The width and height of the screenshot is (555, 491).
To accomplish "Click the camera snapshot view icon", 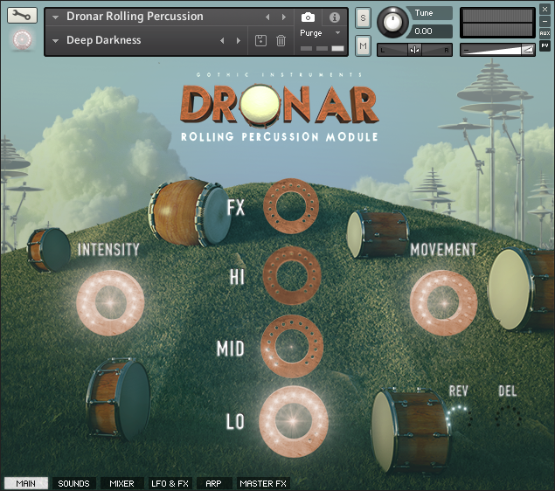I will (x=308, y=17).
